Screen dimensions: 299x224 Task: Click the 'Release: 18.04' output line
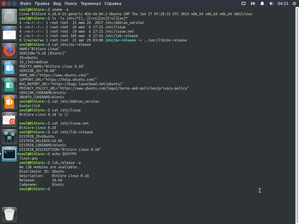click(x=41, y=180)
